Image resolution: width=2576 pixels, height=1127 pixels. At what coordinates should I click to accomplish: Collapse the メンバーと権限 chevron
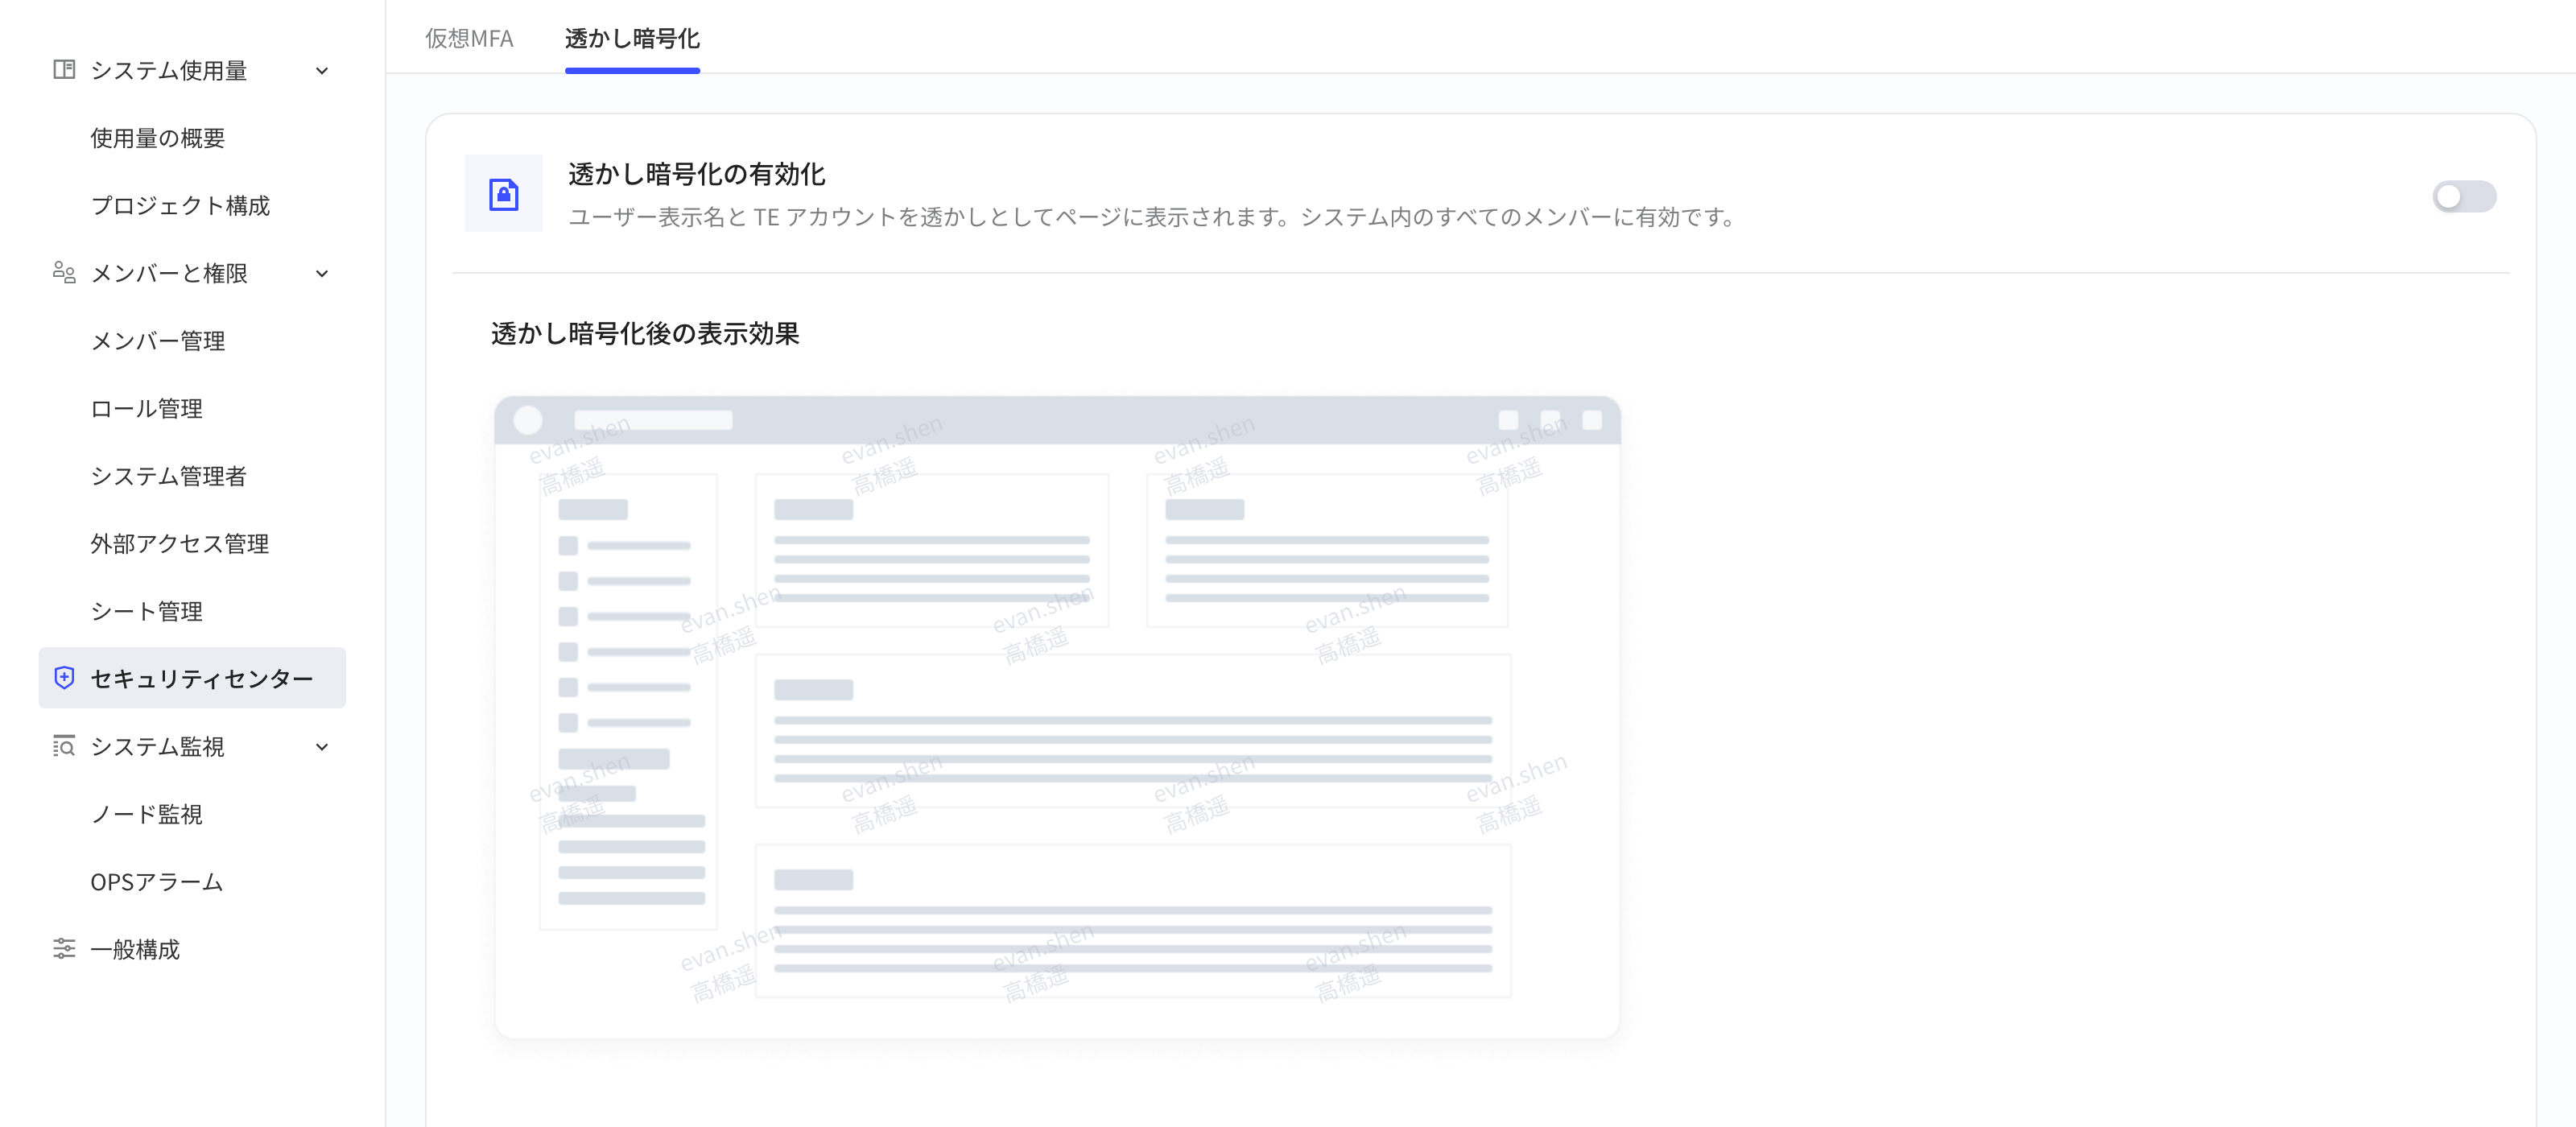pos(322,274)
